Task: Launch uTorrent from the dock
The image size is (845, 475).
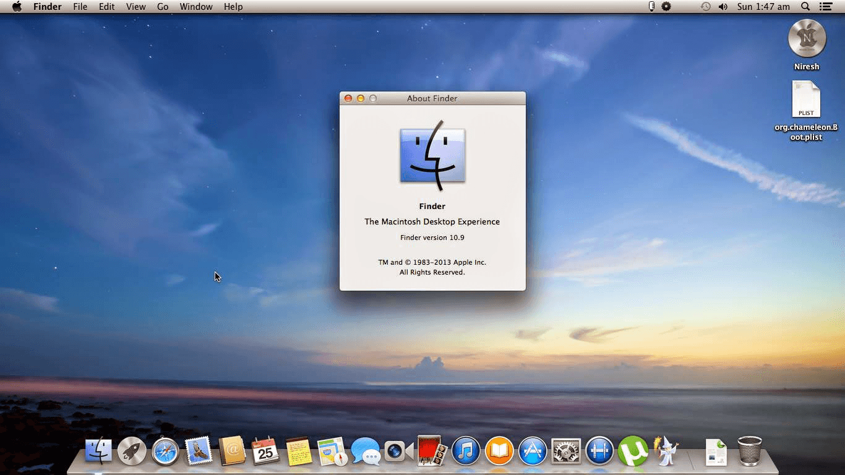Action: point(633,451)
